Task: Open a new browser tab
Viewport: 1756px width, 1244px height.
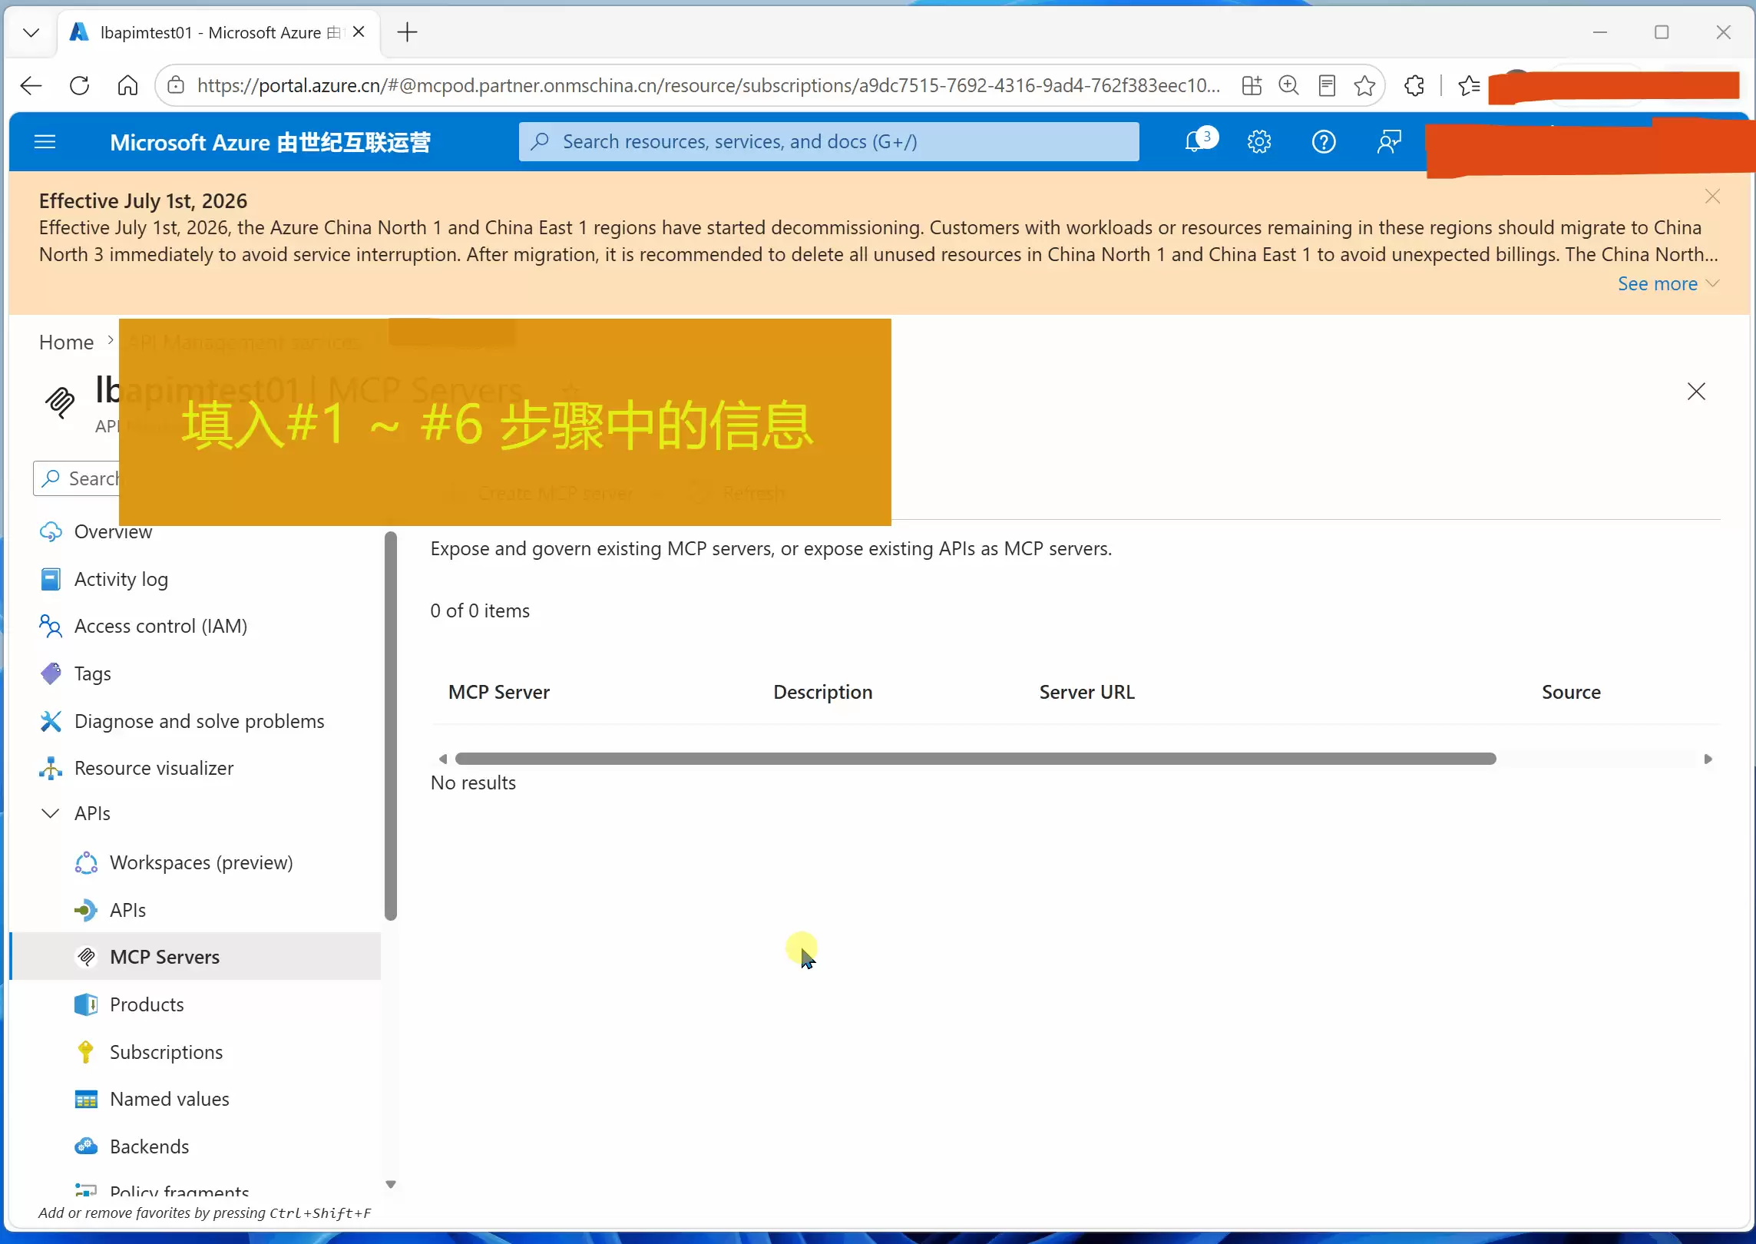Action: [407, 32]
